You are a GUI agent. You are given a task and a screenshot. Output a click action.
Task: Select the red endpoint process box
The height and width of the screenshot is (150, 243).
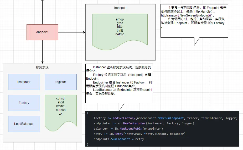click(x=42, y=32)
